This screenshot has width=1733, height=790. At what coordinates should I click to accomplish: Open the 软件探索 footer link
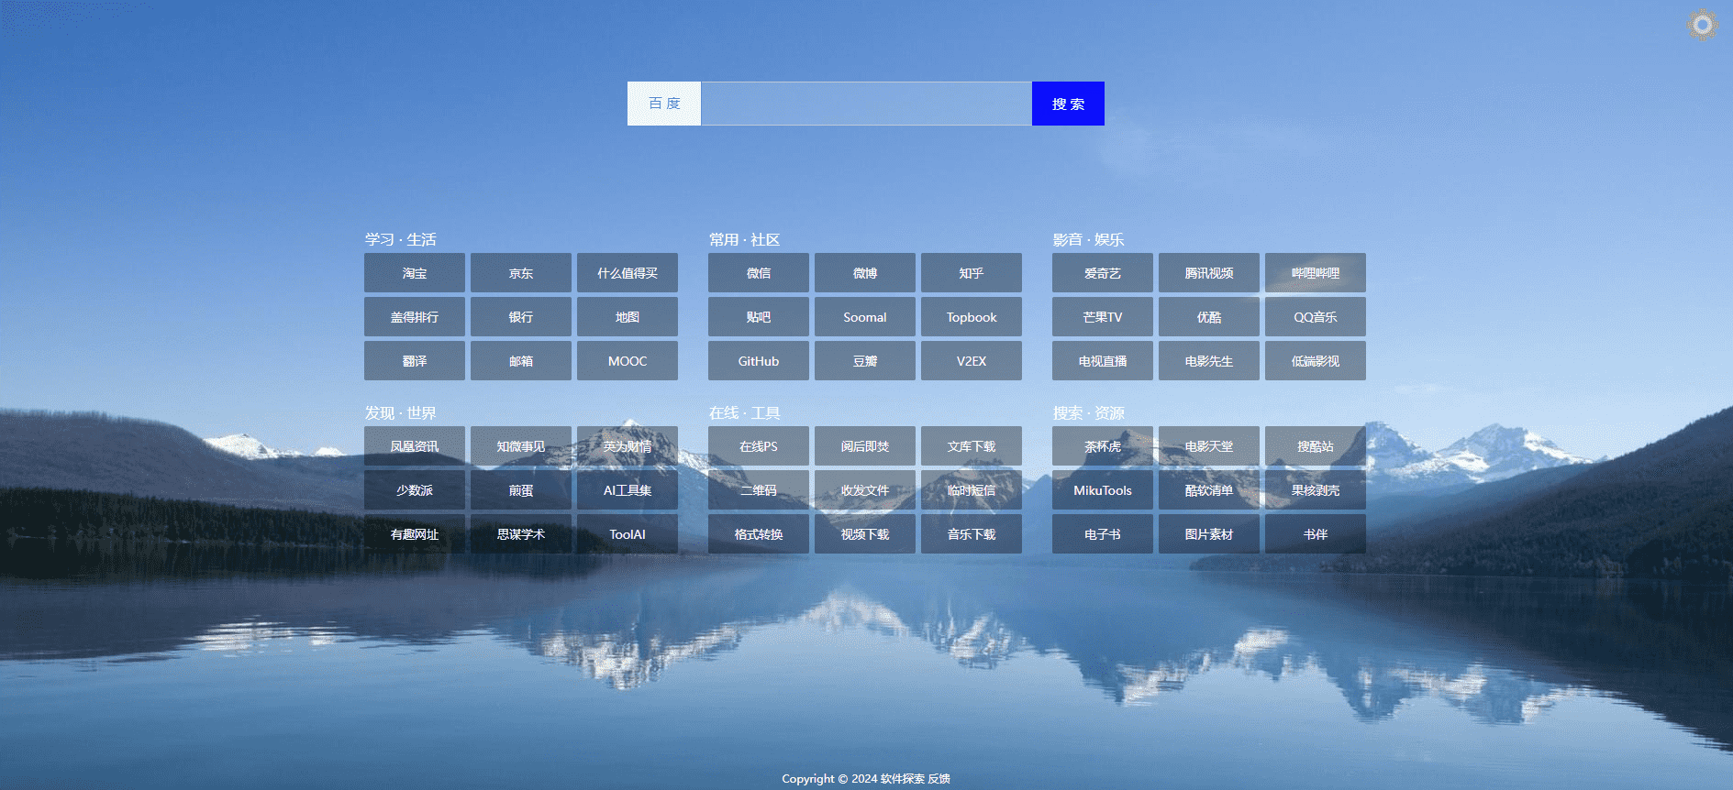click(902, 779)
